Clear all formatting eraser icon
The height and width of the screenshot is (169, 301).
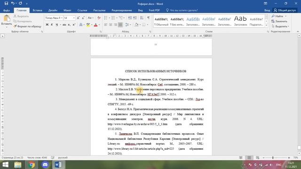click(x=99, y=18)
